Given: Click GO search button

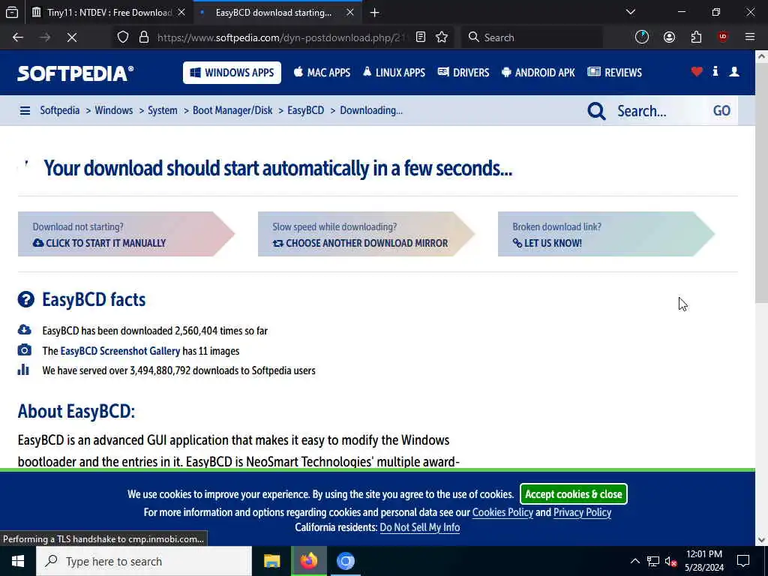Looking at the screenshot, I should coord(721,111).
